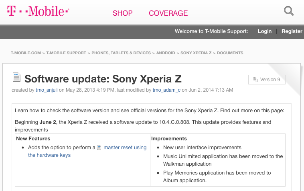The height and width of the screenshot is (191, 304).
Task: Open SONY XPERIA Z breadcrumb
Action: pos(196,53)
